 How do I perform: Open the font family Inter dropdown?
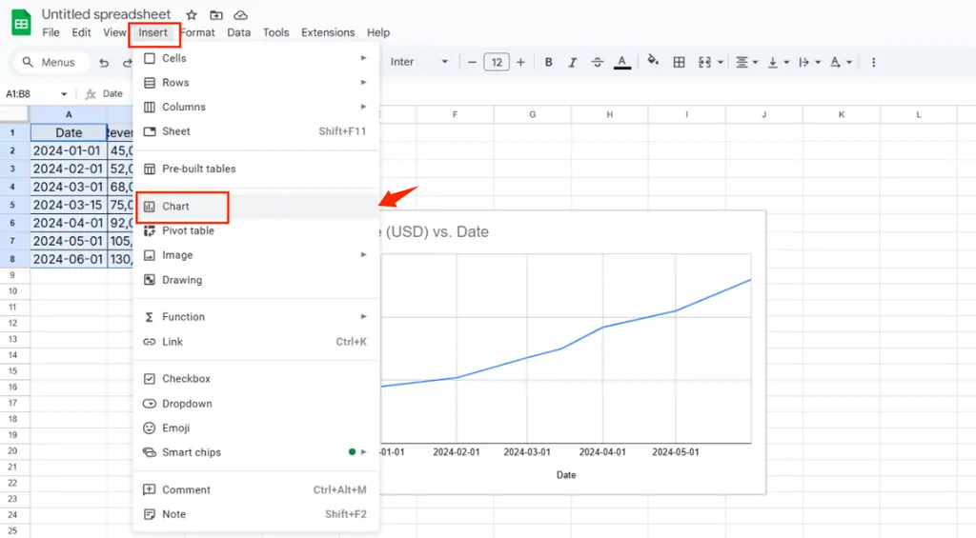coord(419,62)
